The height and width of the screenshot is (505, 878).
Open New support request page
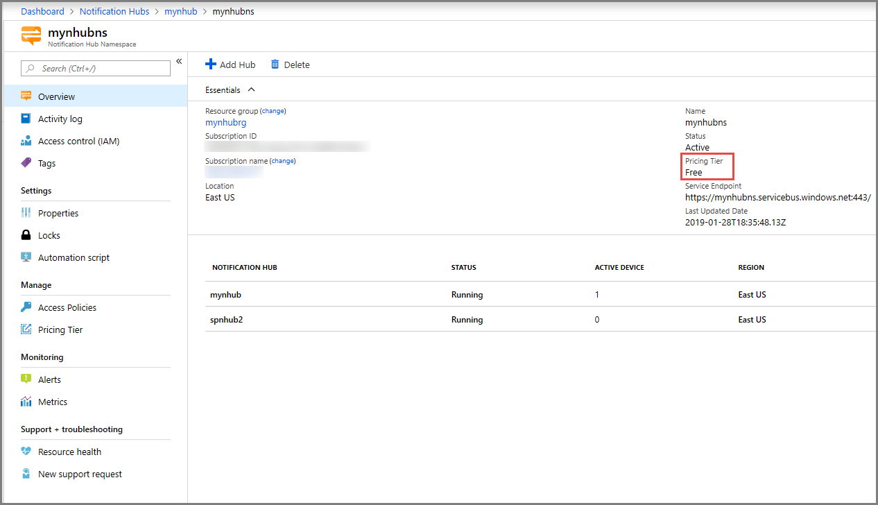coord(80,474)
